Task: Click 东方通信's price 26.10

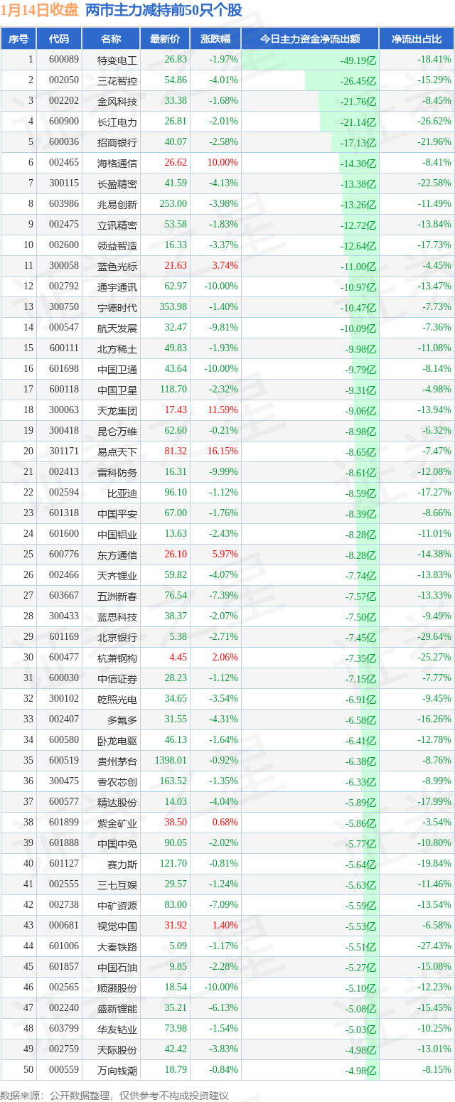Action: tap(176, 555)
